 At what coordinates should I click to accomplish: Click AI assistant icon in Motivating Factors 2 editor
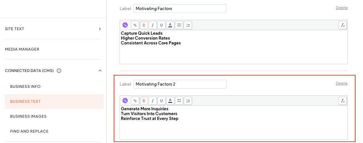[125, 101]
